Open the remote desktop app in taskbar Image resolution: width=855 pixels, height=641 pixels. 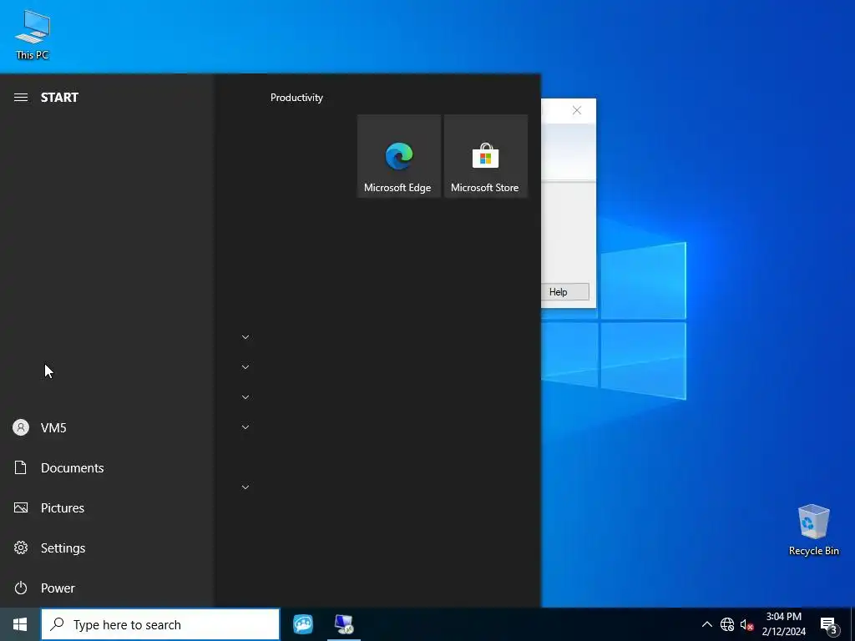click(344, 624)
